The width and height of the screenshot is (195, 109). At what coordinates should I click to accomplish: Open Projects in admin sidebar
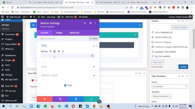9,39
